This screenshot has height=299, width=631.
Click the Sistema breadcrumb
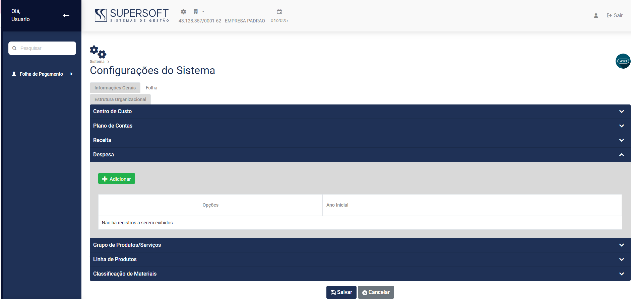tap(97, 62)
